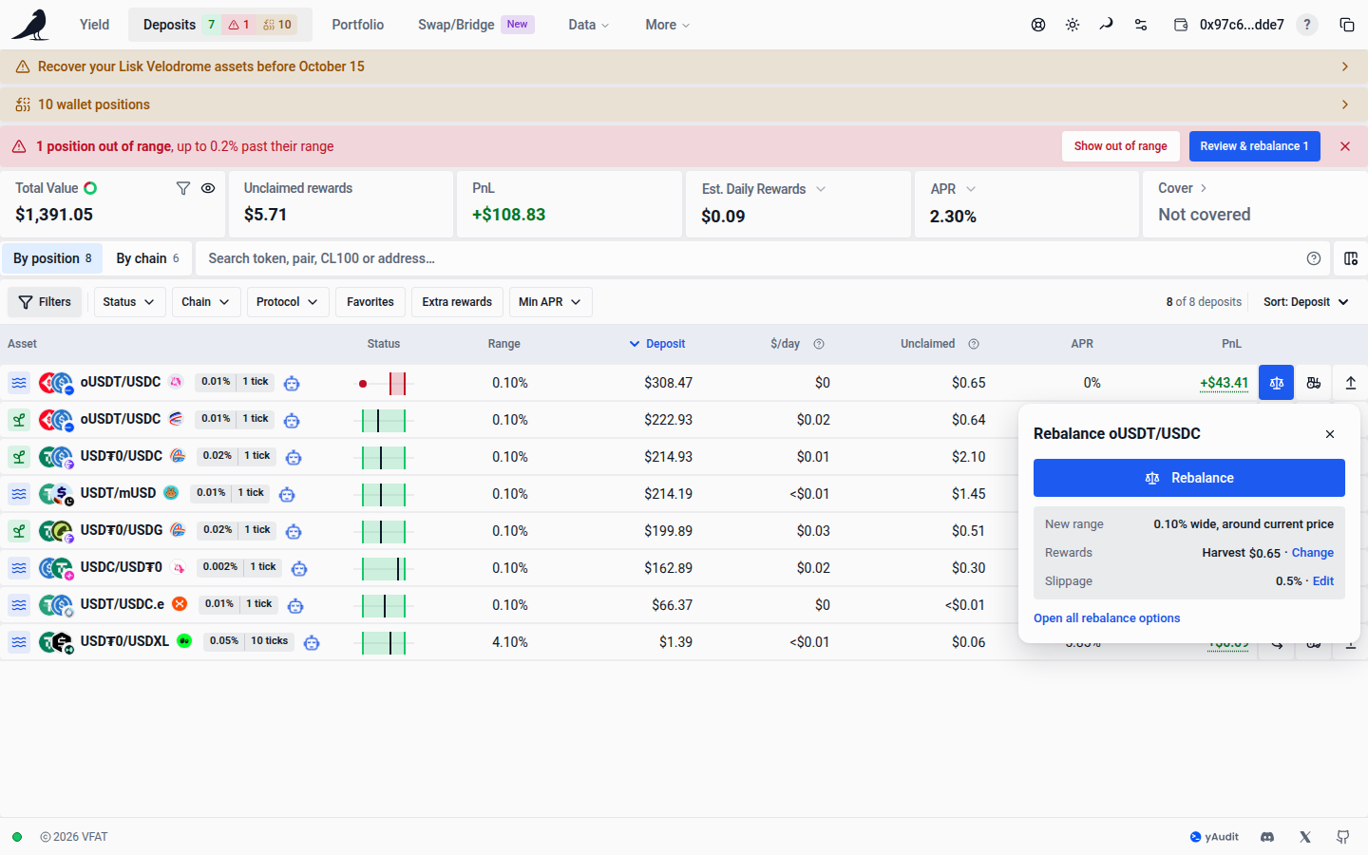Expand the More menu in navigation
This screenshot has width=1368, height=855.
(667, 25)
